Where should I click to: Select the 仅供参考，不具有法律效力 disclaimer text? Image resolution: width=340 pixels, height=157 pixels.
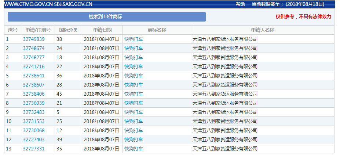(x=303, y=17)
